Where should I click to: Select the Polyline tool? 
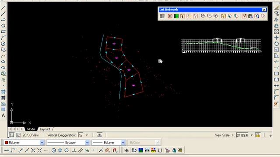click(x=3, y=20)
